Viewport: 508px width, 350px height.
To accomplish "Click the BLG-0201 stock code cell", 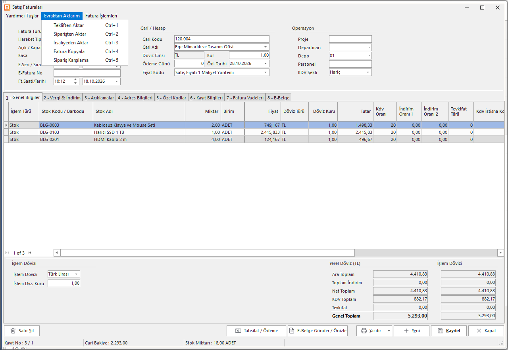I will [x=66, y=139].
